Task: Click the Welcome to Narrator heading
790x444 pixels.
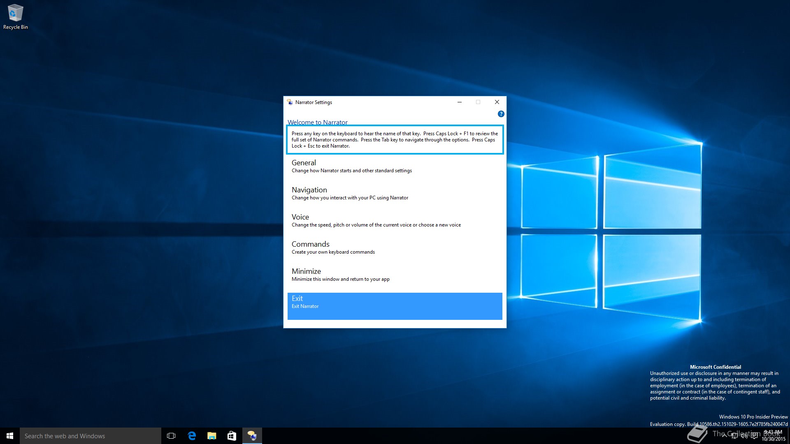Action: (318, 122)
